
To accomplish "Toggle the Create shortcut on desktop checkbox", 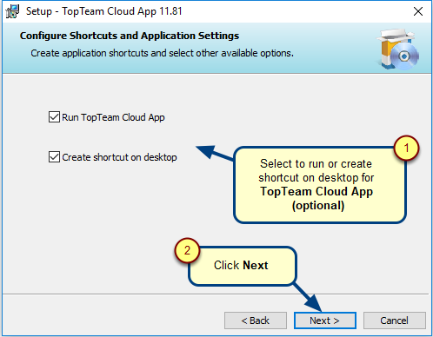I will point(54,157).
